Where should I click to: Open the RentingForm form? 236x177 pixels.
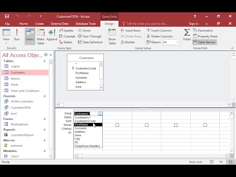coord(25,124)
